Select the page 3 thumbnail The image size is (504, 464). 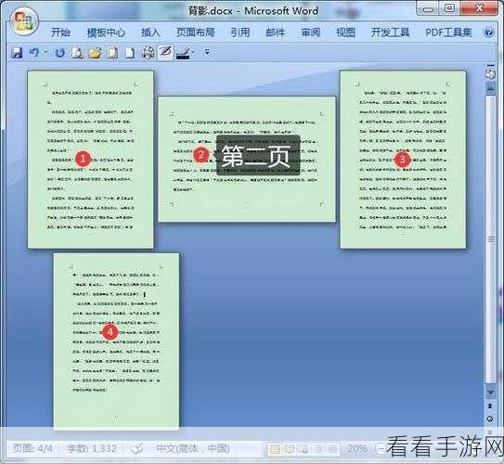click(x=403, y=160)
